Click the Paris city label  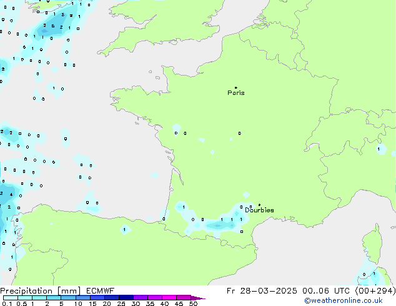point(236,93)
